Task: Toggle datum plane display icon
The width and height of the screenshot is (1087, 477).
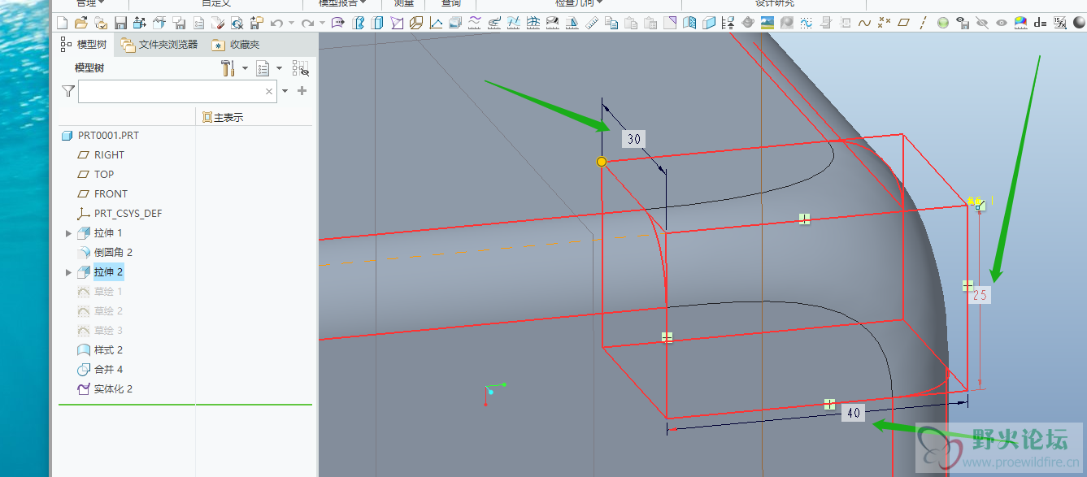Action: (903, 23)
